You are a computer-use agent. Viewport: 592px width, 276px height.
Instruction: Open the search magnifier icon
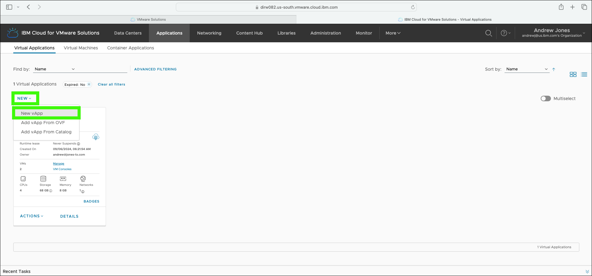488,33
